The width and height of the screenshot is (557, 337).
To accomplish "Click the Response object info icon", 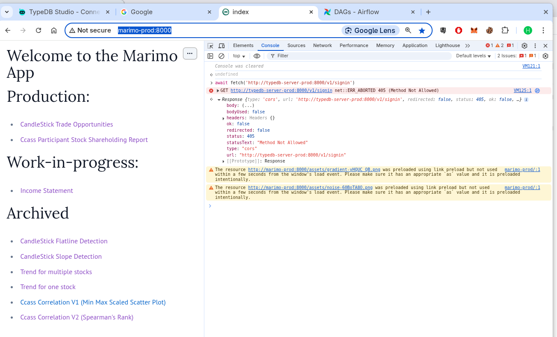I will (526, 100).
